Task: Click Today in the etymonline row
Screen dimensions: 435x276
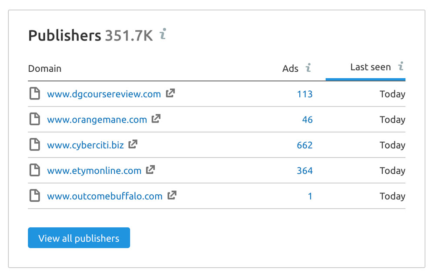Action: pyautogui.click(x=392, y=171)
